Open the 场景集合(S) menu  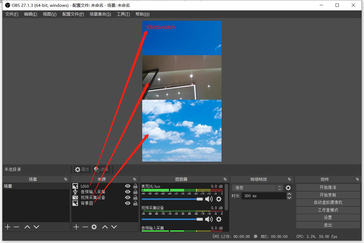(100, 14)
